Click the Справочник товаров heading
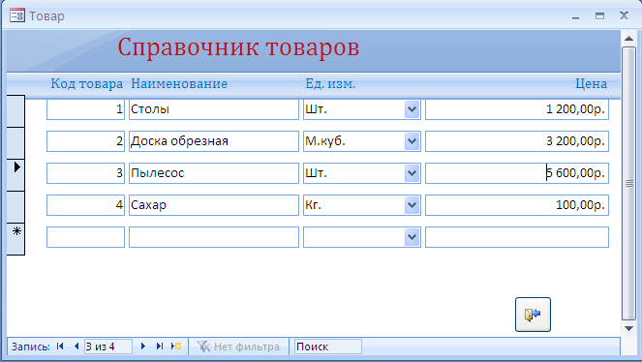The height and width of the screenshot is (362, 642). click(238, 47)
